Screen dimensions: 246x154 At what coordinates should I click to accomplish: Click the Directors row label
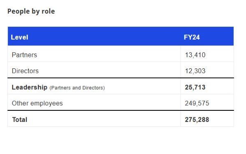point(25,71)
